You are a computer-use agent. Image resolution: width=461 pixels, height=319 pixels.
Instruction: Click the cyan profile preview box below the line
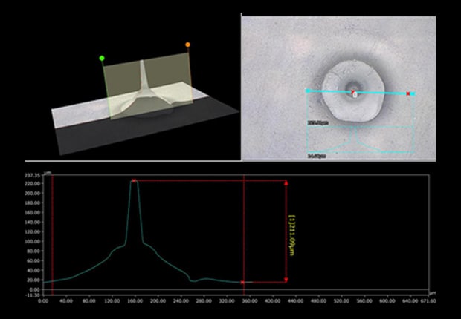click(x=357, y=139)
